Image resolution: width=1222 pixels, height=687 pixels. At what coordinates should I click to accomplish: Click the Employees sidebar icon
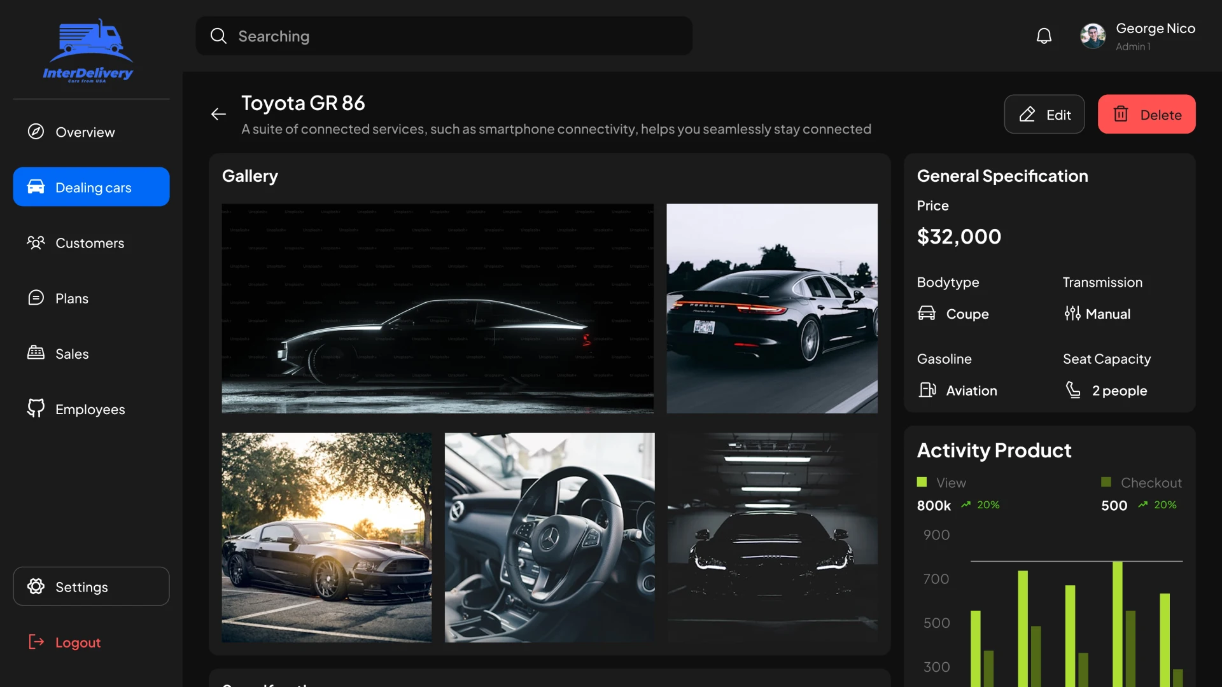point(36,409)
